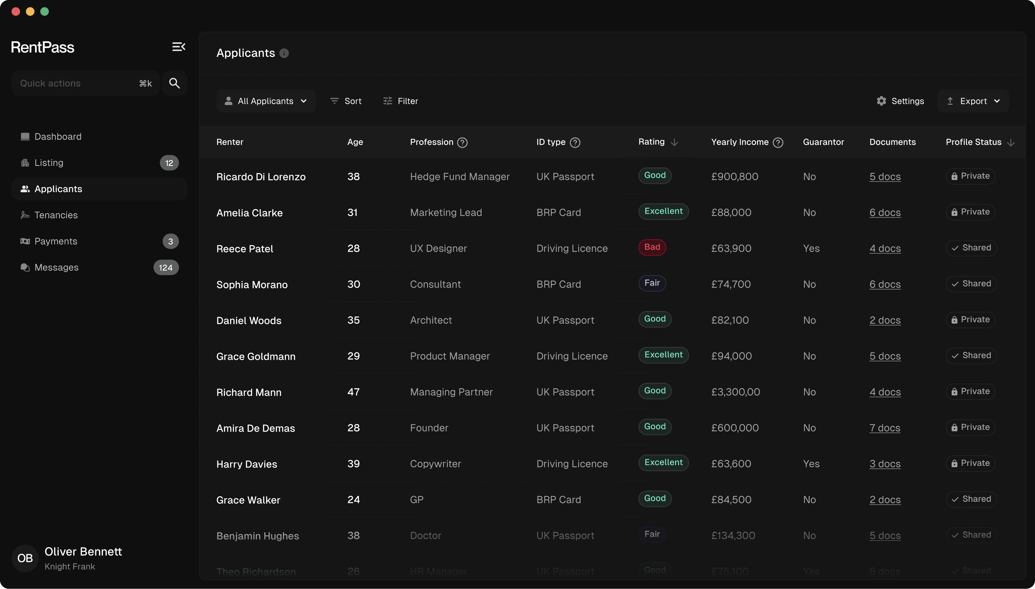Click the Quick actions input field
Image resolution: width=1035 pixels, height=589 pixels.
pos(77,83)
